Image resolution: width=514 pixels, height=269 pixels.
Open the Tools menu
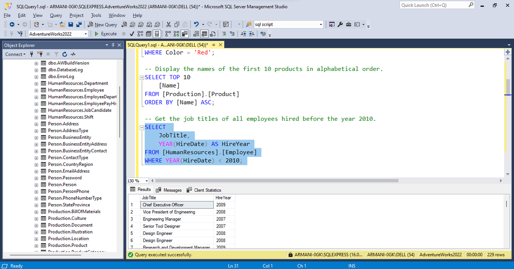click(x=96, y=15)
